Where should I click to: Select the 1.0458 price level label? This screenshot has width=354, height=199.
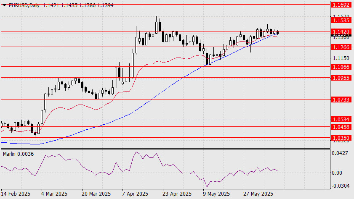click(341, 127)
